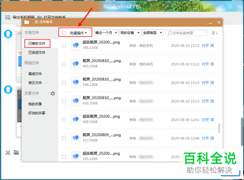244x180 pixels.
Task: Click the folder icon in file assistant title bar
Action: pos(27,22)
